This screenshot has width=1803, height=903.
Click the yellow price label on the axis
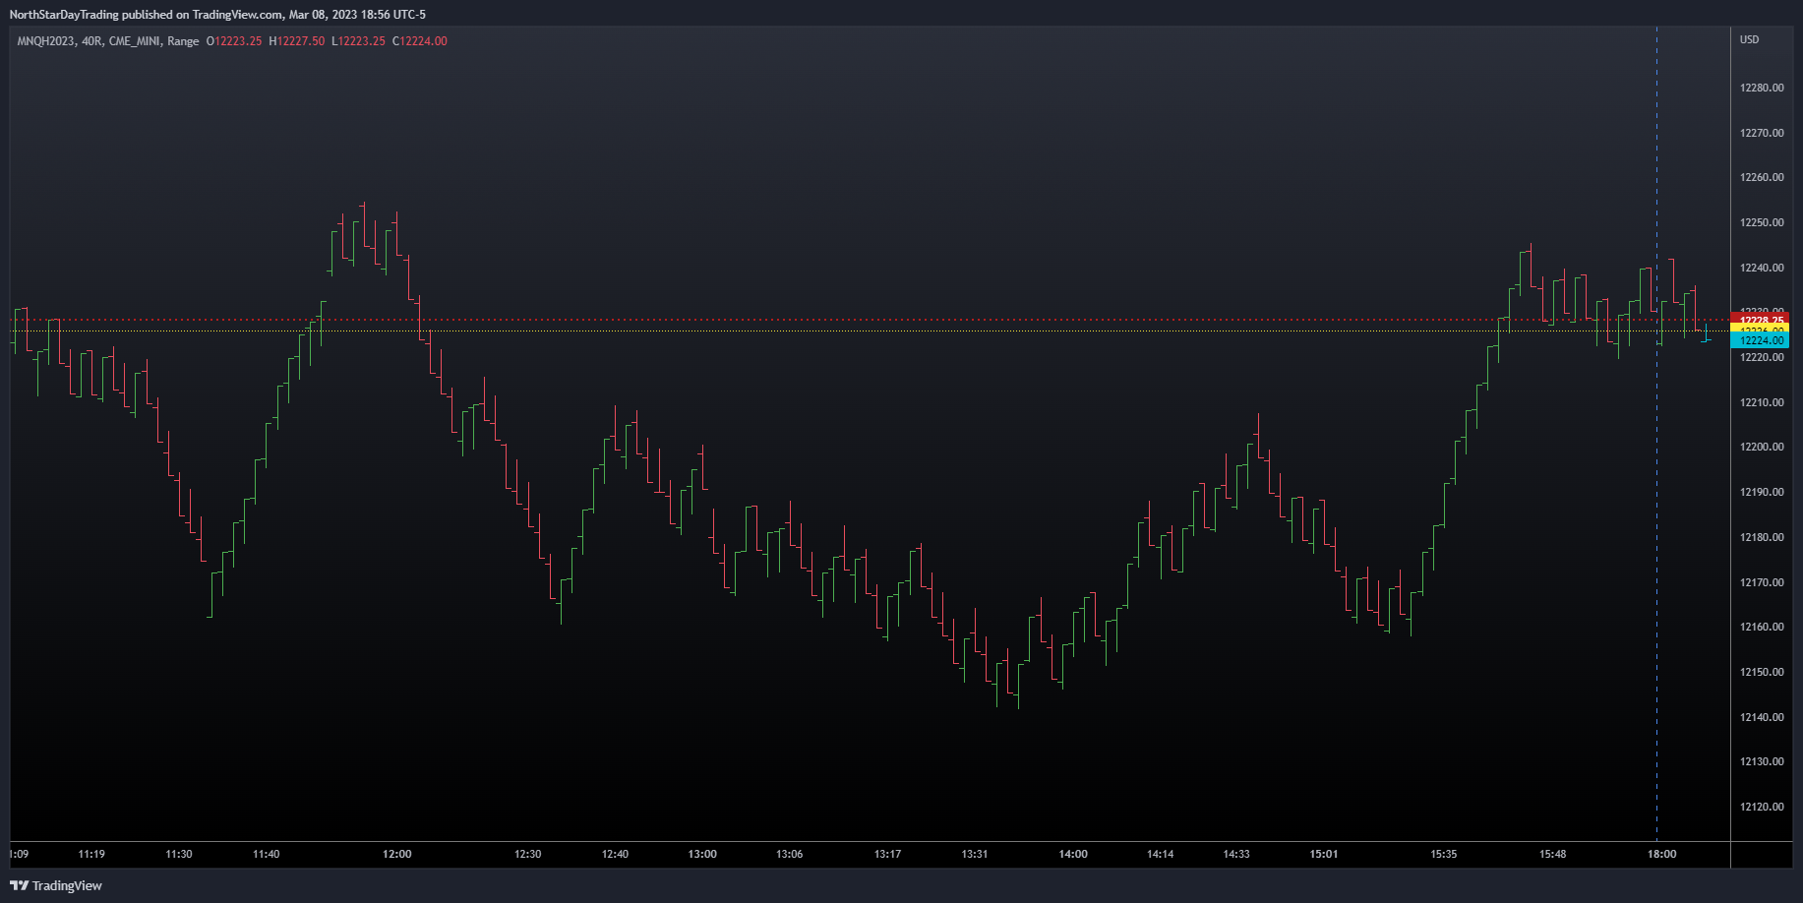point(1760,330)
